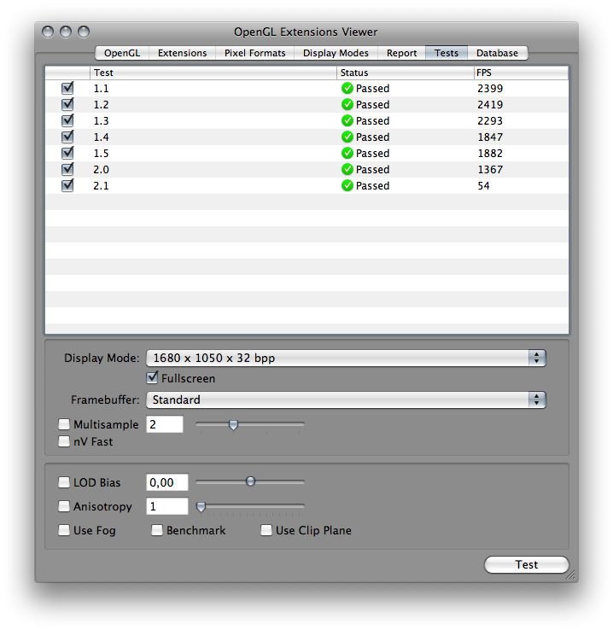Image resolution: width=613 pixels, height=630 pixels.
Task: Enable the nV Fast checkbox
Action: [x=64, y=441]
